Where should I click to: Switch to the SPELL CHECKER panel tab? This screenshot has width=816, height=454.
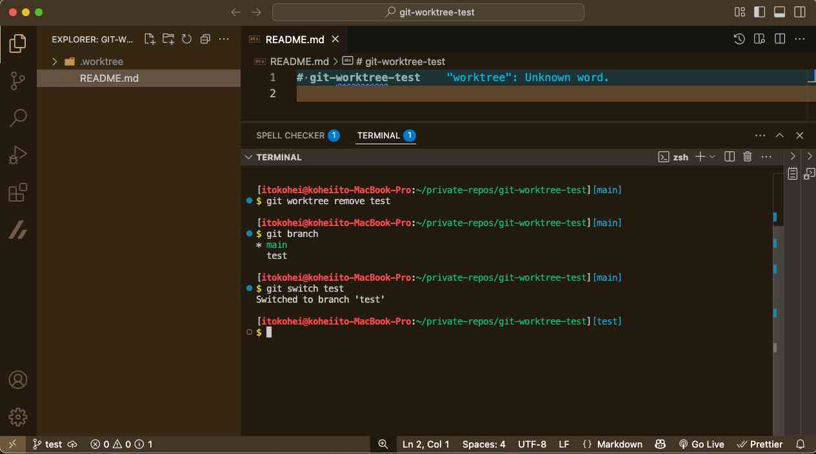pos(290,136)
